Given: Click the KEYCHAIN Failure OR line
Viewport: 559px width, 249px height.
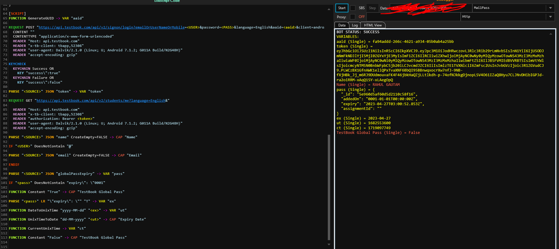Looking at the screenshot, I should pyautogui.click(x=34, y=77).
